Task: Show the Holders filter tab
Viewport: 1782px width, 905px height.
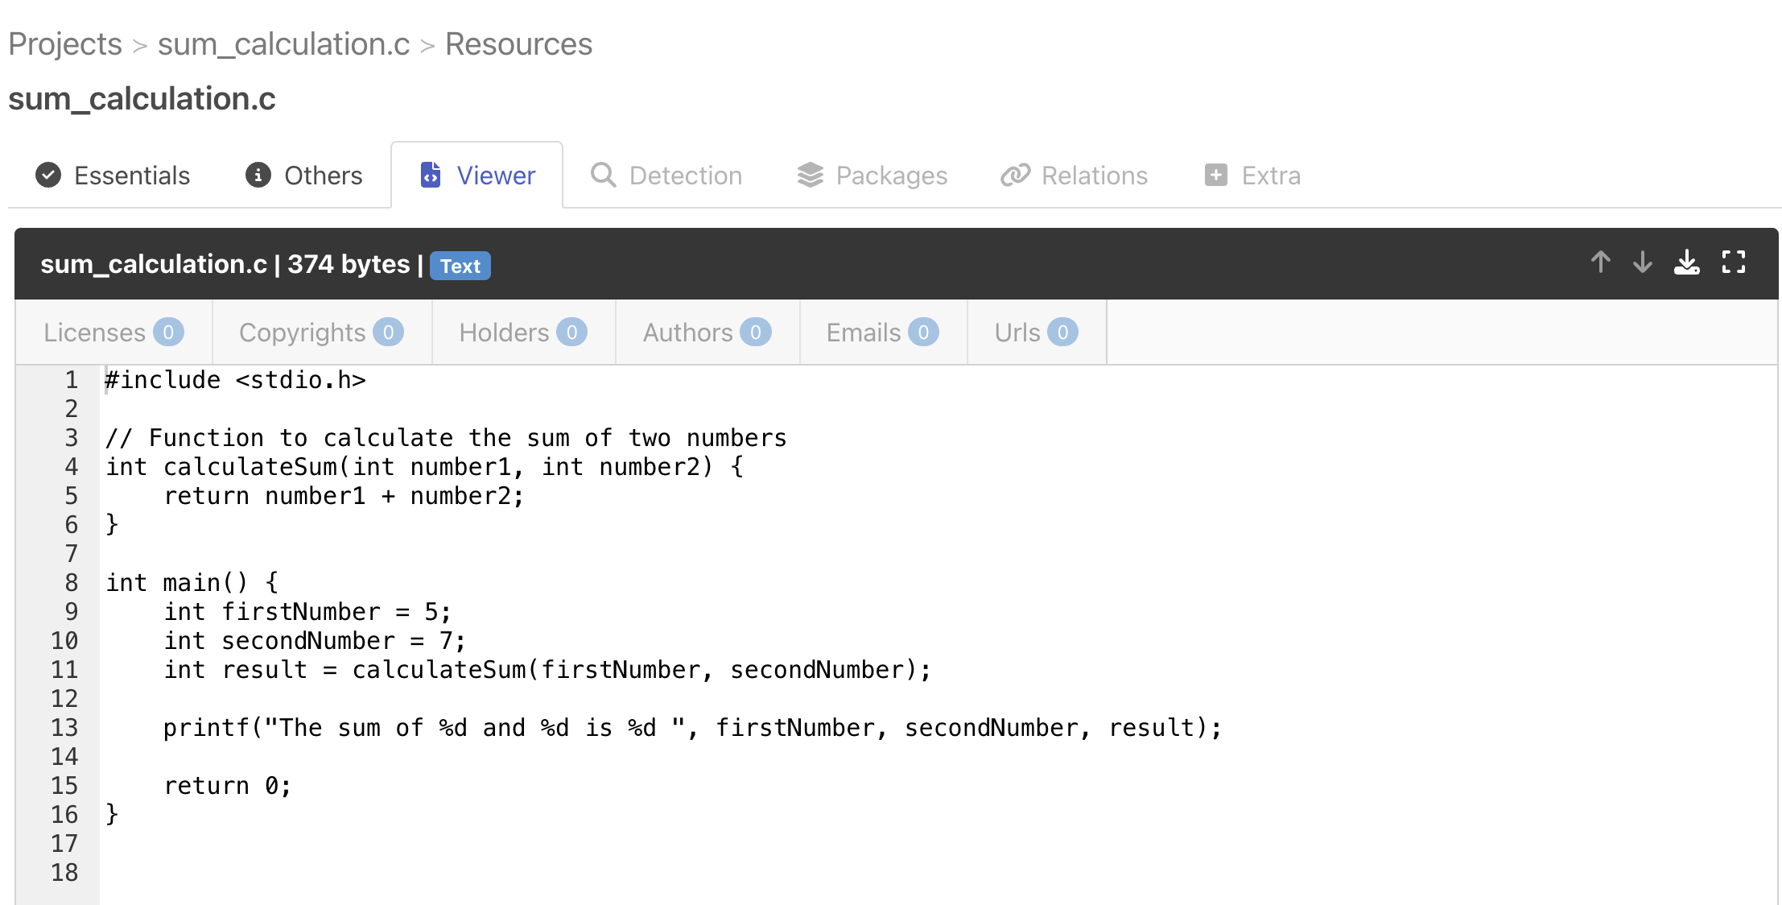Action: click(524, 333)
